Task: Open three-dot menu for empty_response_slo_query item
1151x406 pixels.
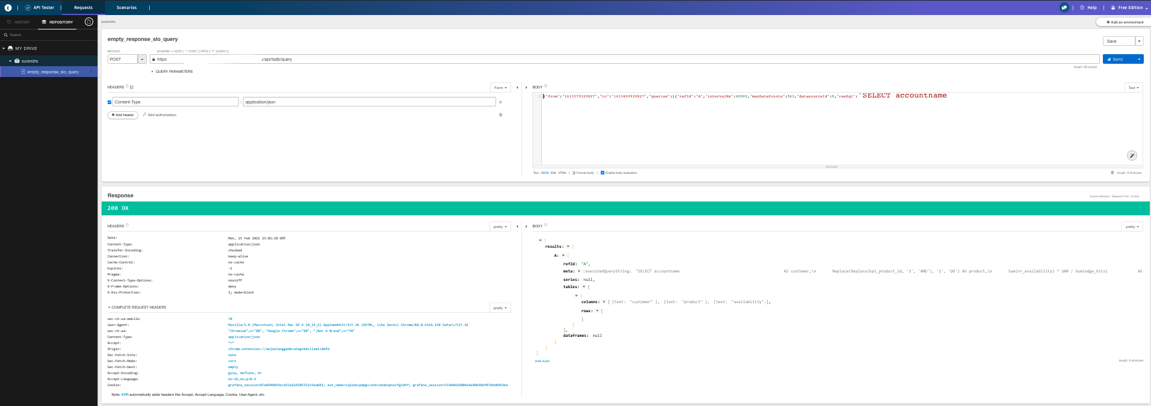Action: [x=91, y=72]
